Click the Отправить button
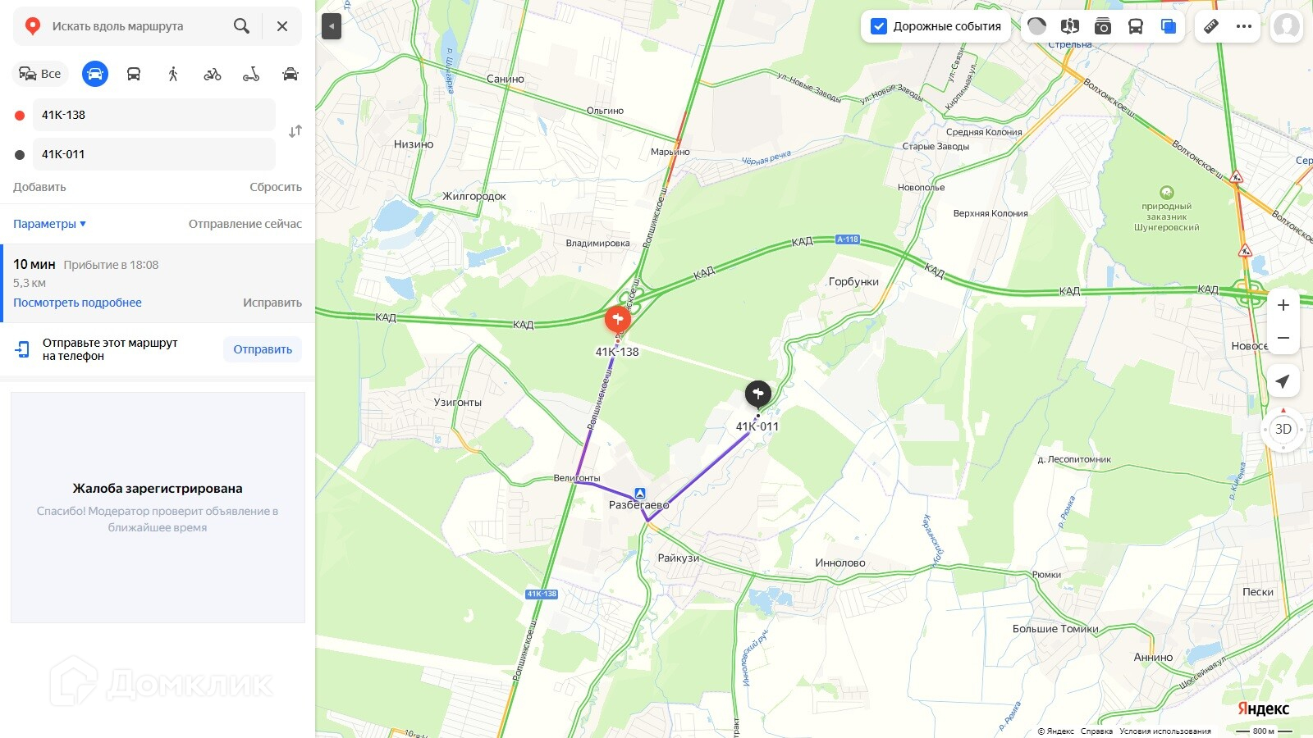The image size is (1313, 738). (x=263, y=349)
